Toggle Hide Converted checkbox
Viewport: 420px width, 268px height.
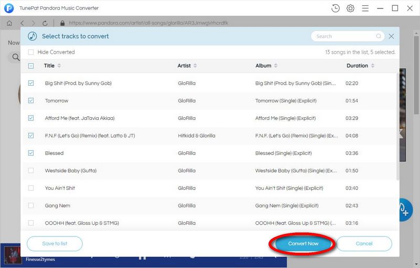coord(31,52)
